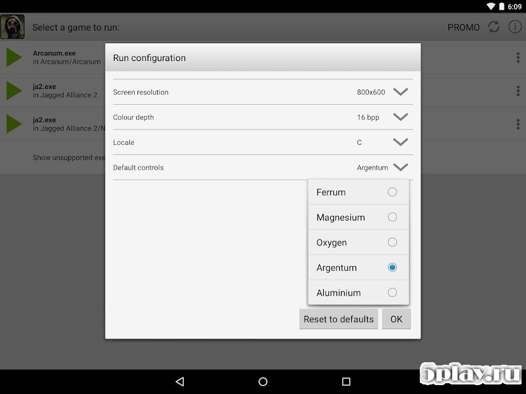This screenshot has height=394, width=526.
Task: Tap Android home navigation button
Action: [263, 381]
